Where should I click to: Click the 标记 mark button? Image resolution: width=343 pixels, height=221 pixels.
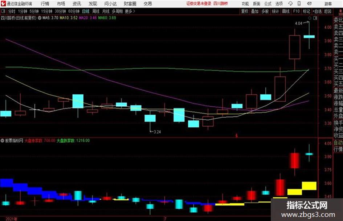306,11
